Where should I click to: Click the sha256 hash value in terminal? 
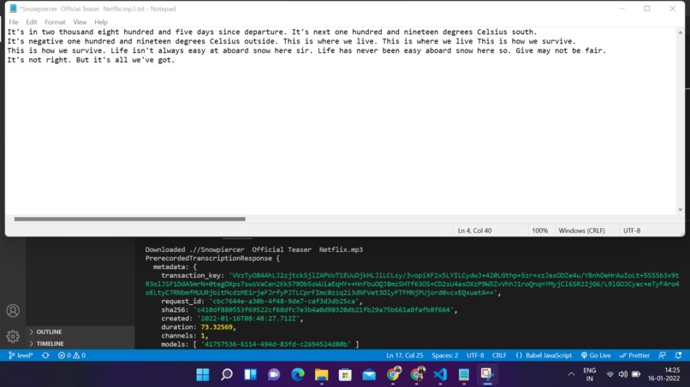click(x=324, y=310)
